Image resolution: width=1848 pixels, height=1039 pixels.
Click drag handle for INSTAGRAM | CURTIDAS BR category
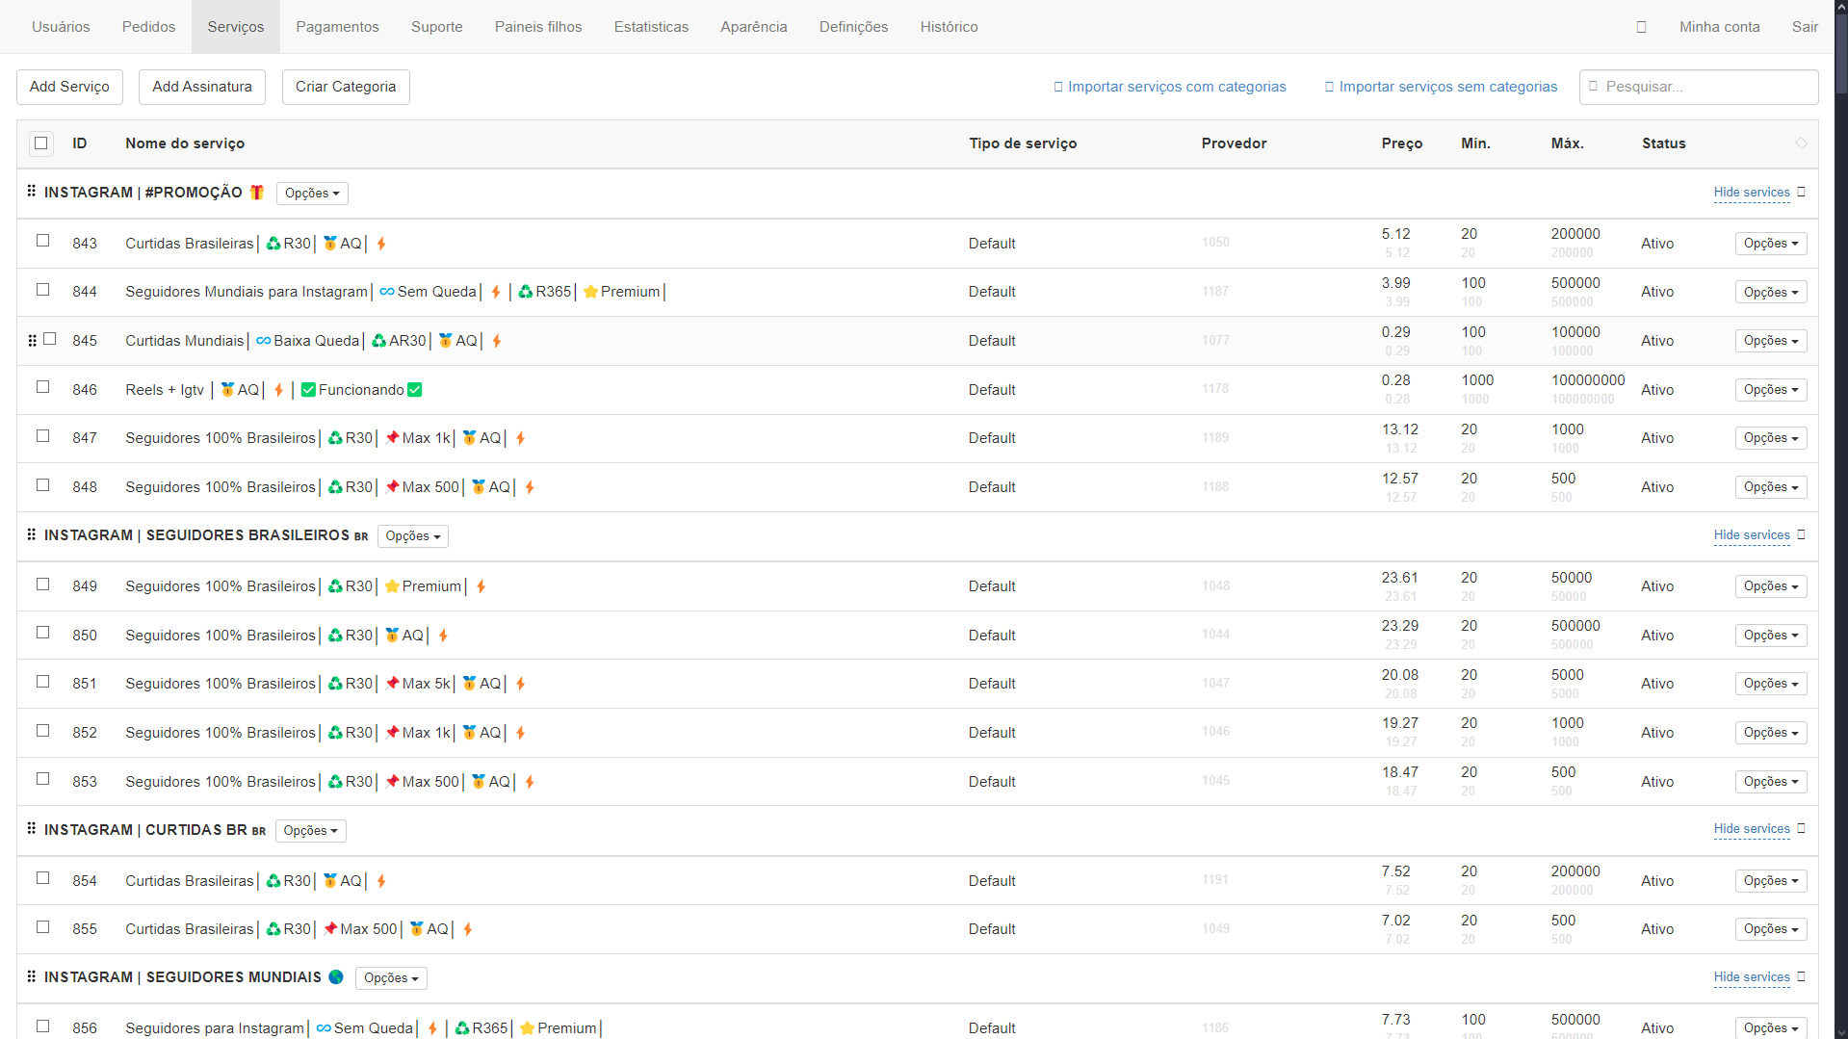32,829
